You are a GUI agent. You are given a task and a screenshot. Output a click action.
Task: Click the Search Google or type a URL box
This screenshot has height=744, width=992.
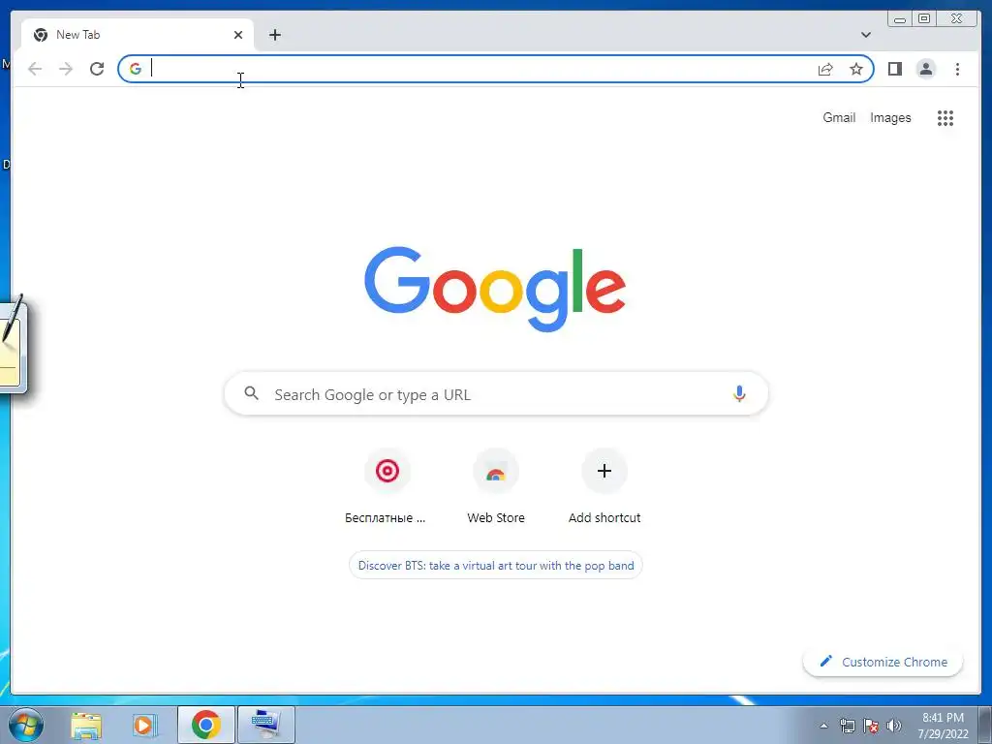point(496,393)
